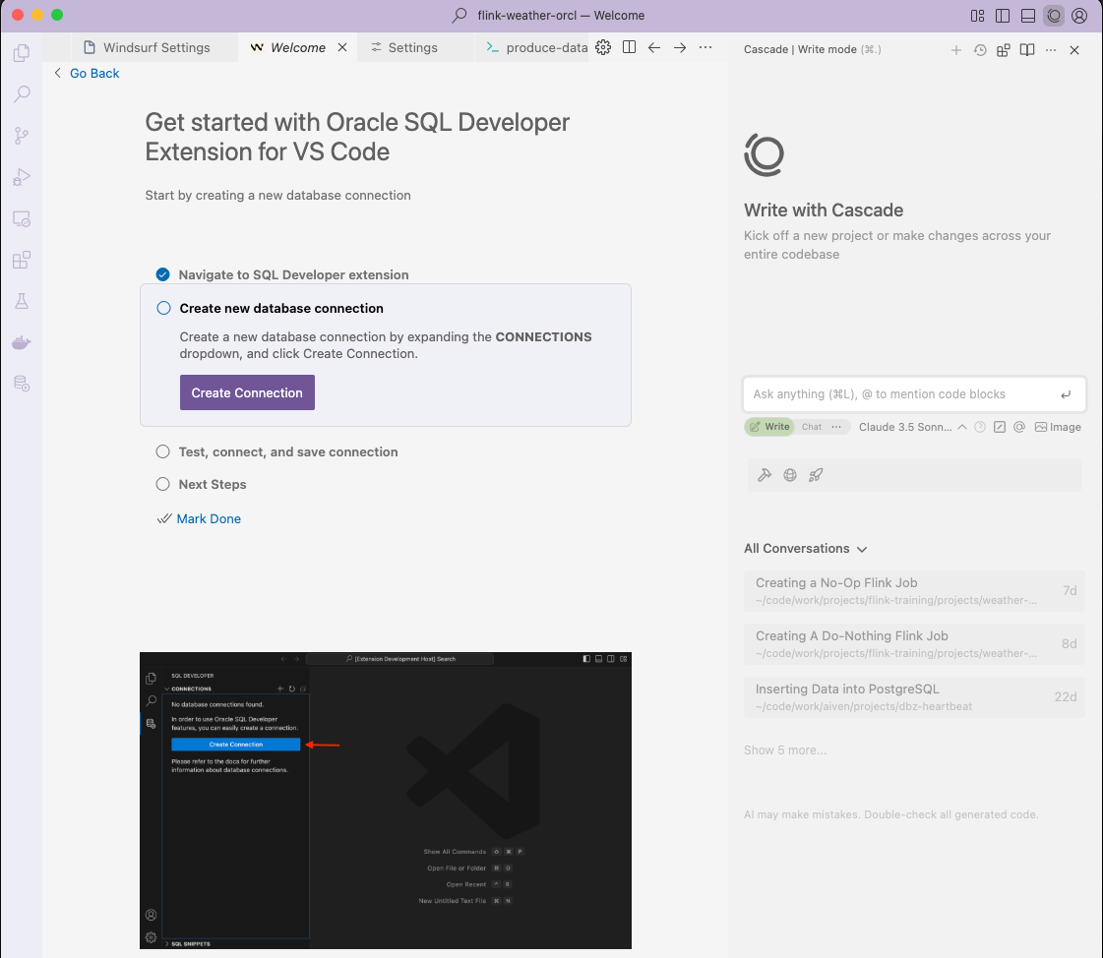This screenshot has height=958, width=1103.
Task: Open the Claude 3.5 Sonnet model selector
Action: pos(905,427)
